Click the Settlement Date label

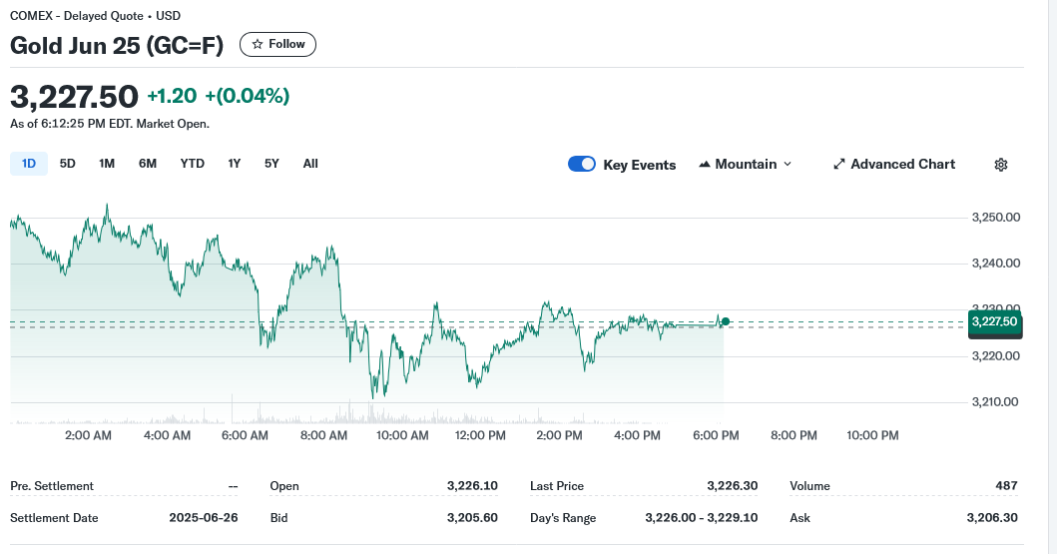coord(54,518)
